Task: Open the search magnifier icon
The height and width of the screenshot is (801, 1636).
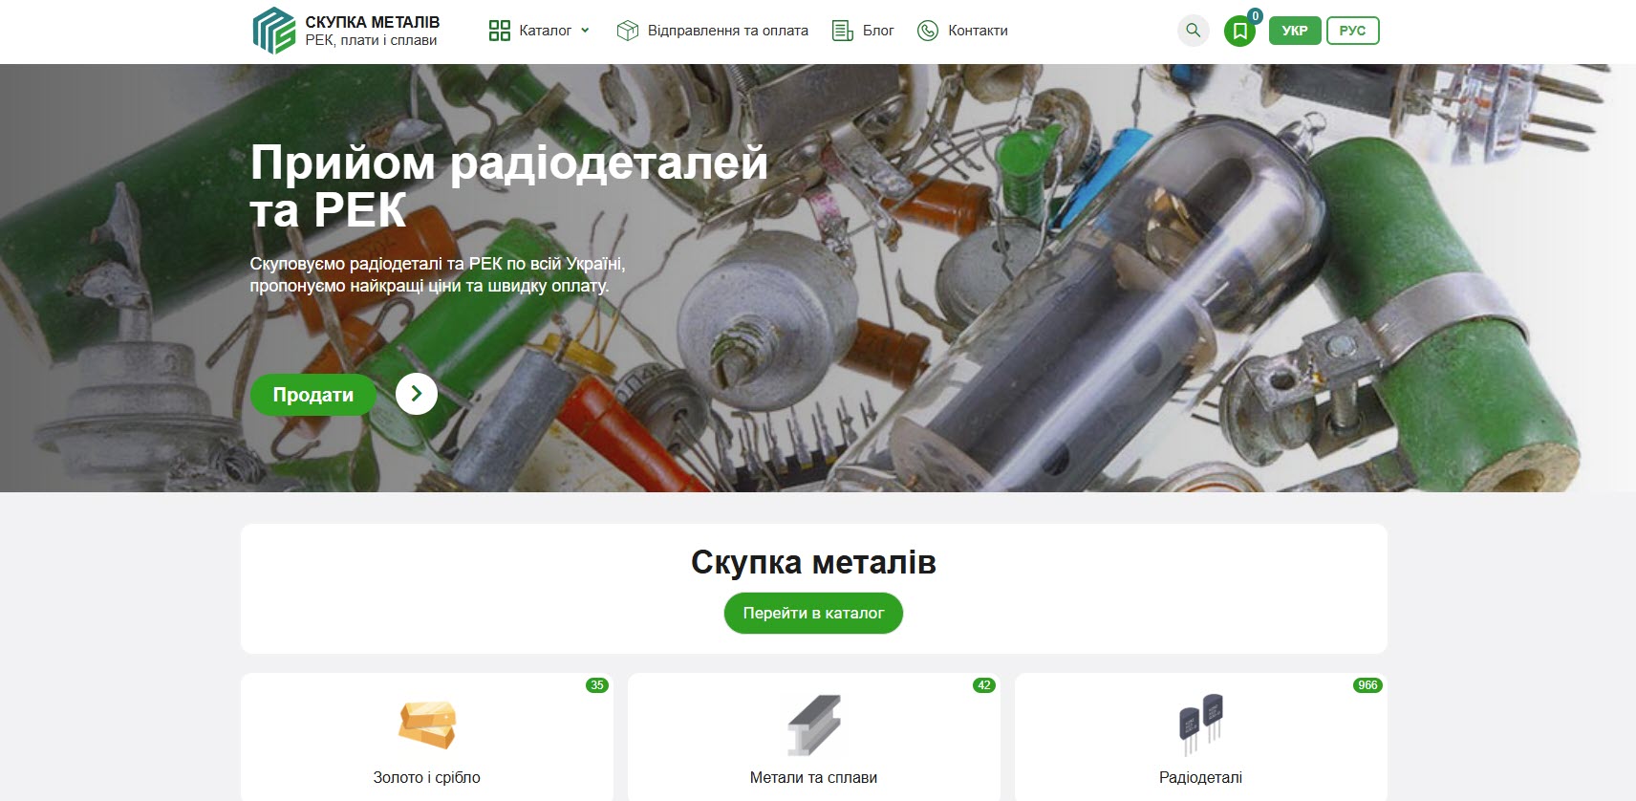Action: [1193, 31]
